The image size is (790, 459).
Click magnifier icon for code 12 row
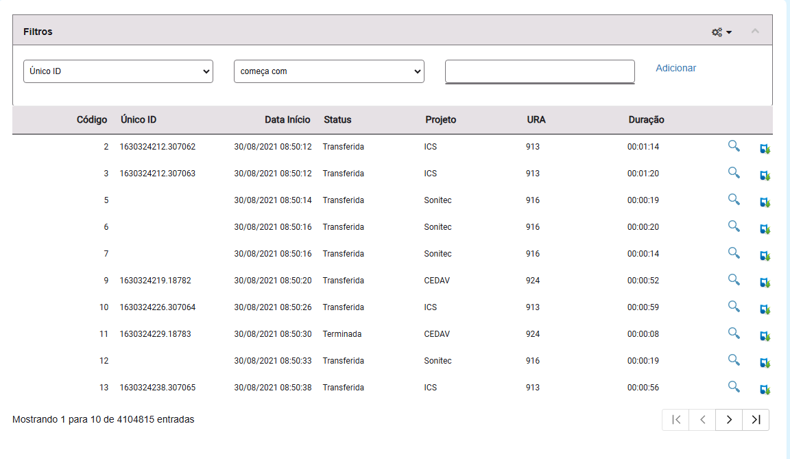[734, 360]
